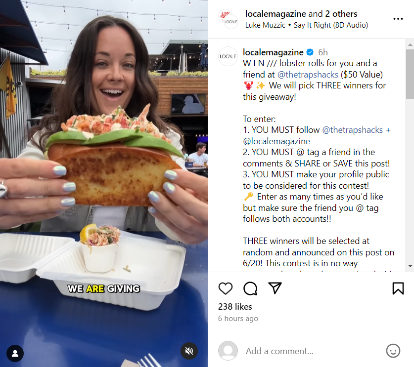Unmute the video sound
The image size is (414, 367).
pyautogui.click(x=189, y=351)
